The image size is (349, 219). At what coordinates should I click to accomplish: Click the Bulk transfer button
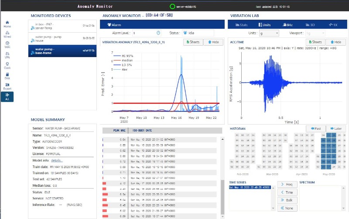click(287, 200)
